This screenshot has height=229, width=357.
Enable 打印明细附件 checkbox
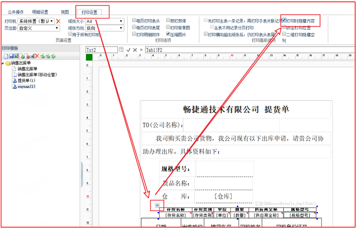pos(134,34)
